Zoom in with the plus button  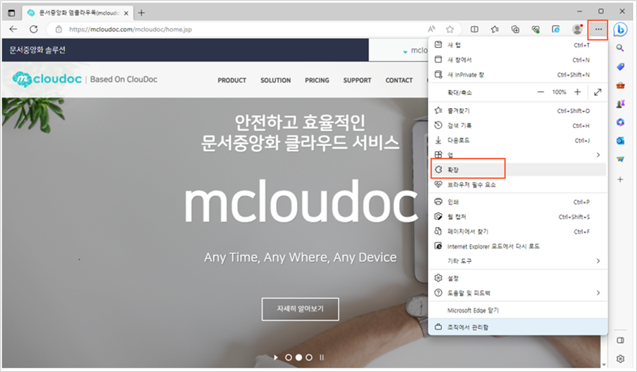pyautogui.click(x=577, y=92)
